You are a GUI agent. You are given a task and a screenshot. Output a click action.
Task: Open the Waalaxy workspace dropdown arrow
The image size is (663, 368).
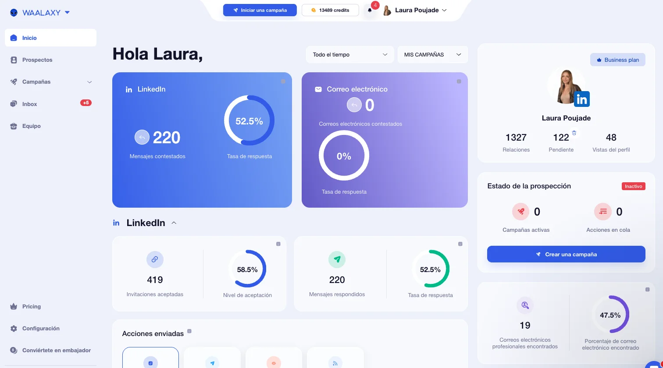click(x=67, y=12)
